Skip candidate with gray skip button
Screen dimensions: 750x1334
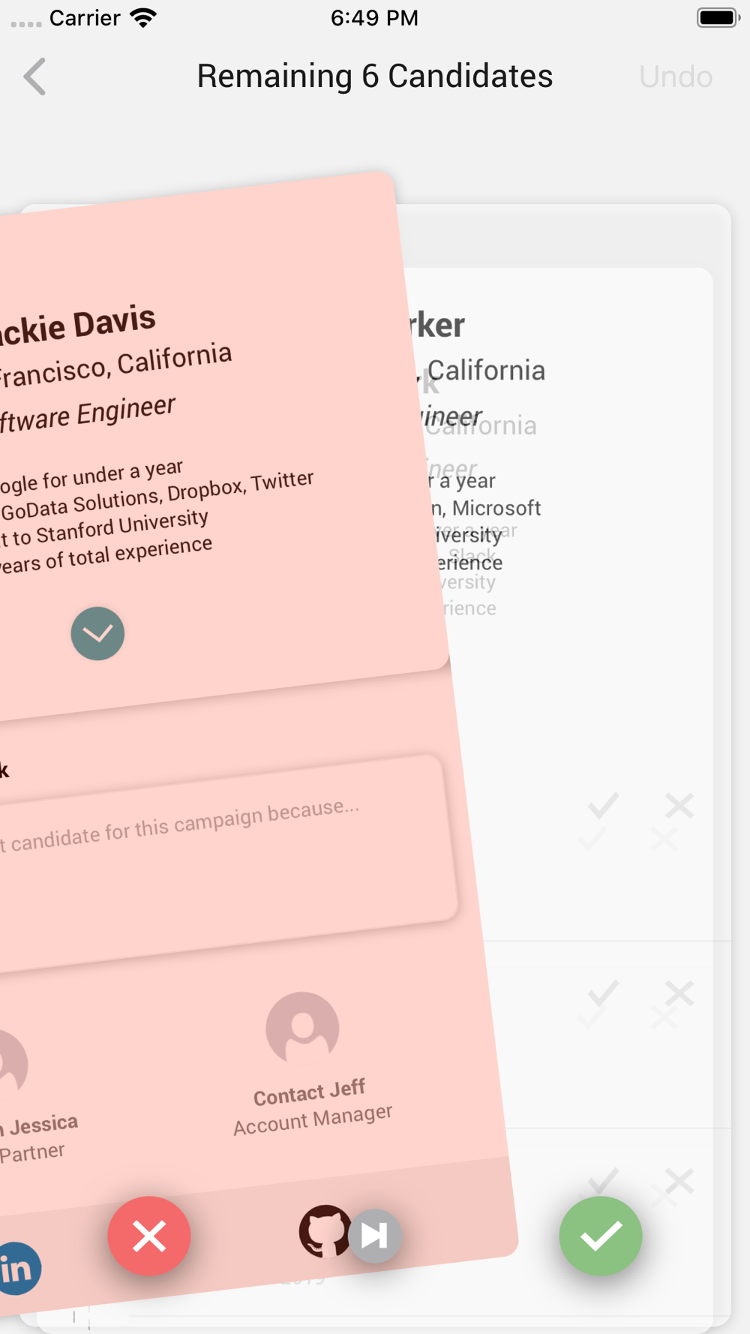click(374, 1235)
